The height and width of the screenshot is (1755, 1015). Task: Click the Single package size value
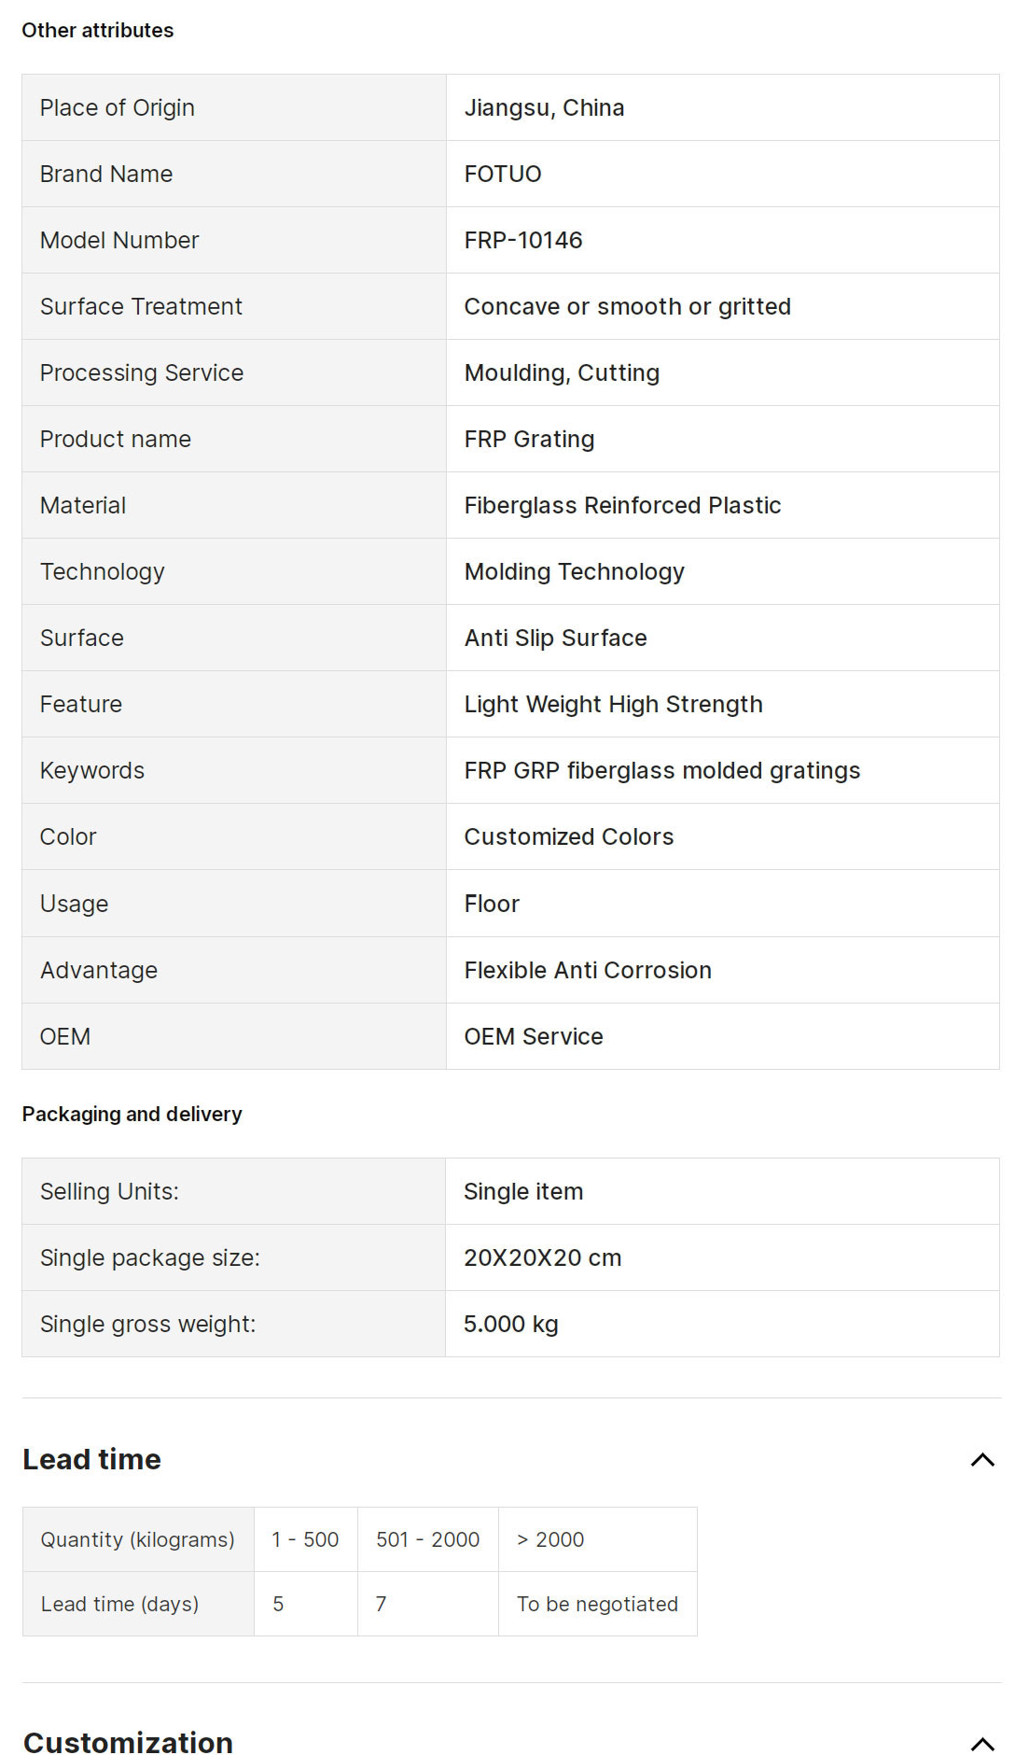[542, 1258]
